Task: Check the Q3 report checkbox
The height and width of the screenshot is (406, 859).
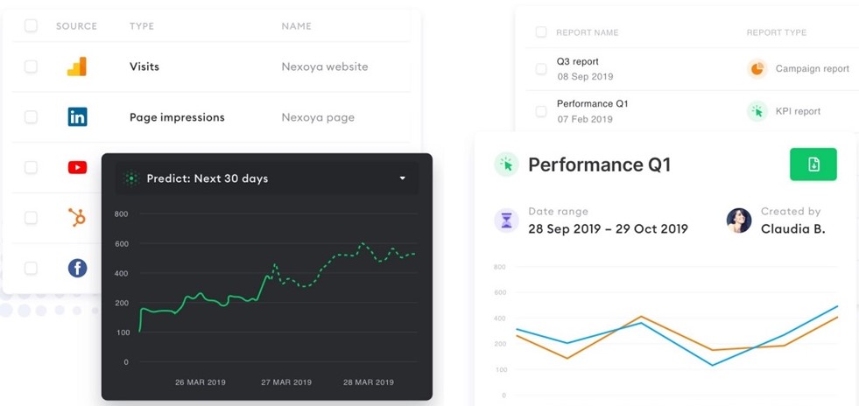Action: coord(541,69)
